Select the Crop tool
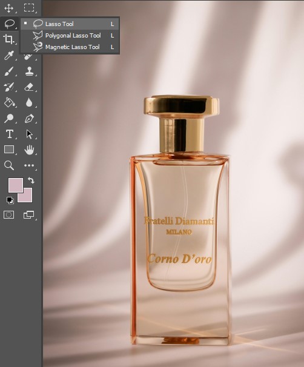Screen dimensions: 304x367 tap(9, 39)
